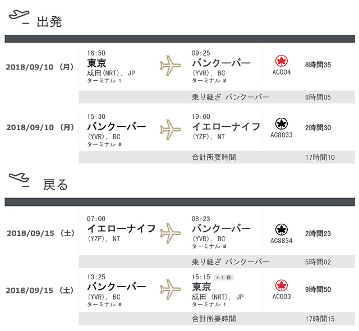Click the gold plane icon on Tokyo–Vancouver flight
This screenshot has width=359, height=331.
tap(171, 66)
